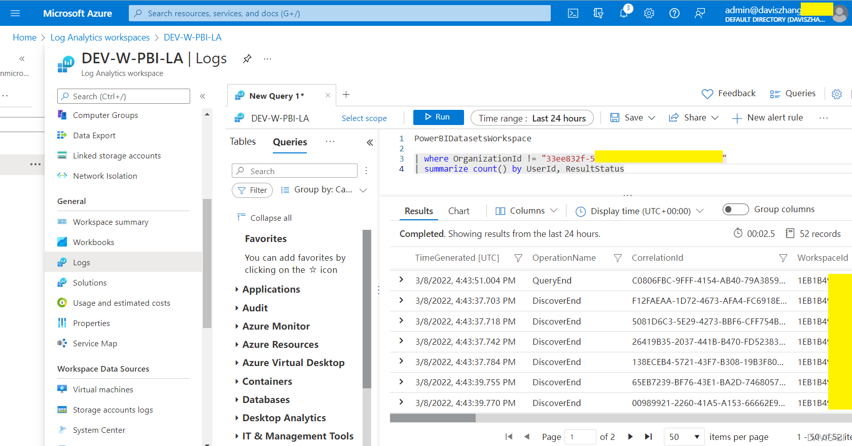Open the Azure portal hamburger menu
Screen dimensions: 852x446
pyautogui.click(x=15, y=13)
